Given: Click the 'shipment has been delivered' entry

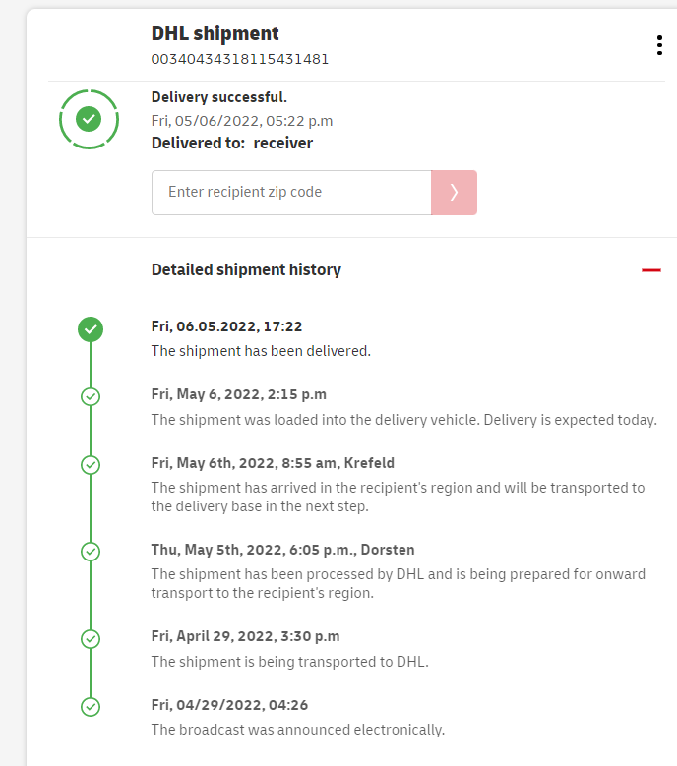Looking at the screenshot, I should [261, 351].
